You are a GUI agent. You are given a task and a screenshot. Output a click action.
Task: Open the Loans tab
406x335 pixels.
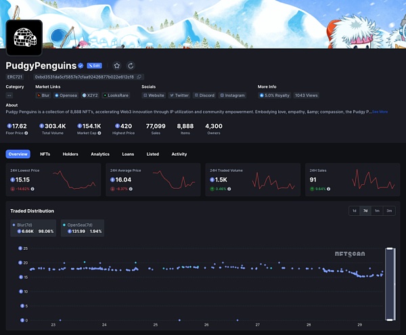(128, 154)
